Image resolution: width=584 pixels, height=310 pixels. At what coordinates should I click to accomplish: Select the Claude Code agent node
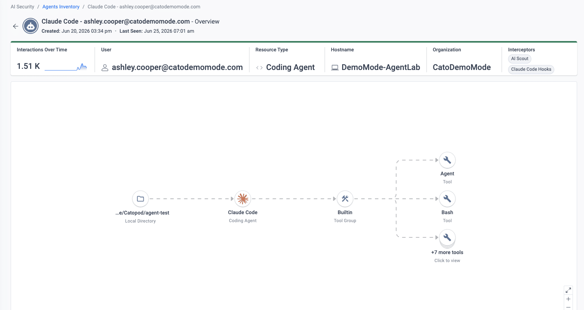(243, 199)
